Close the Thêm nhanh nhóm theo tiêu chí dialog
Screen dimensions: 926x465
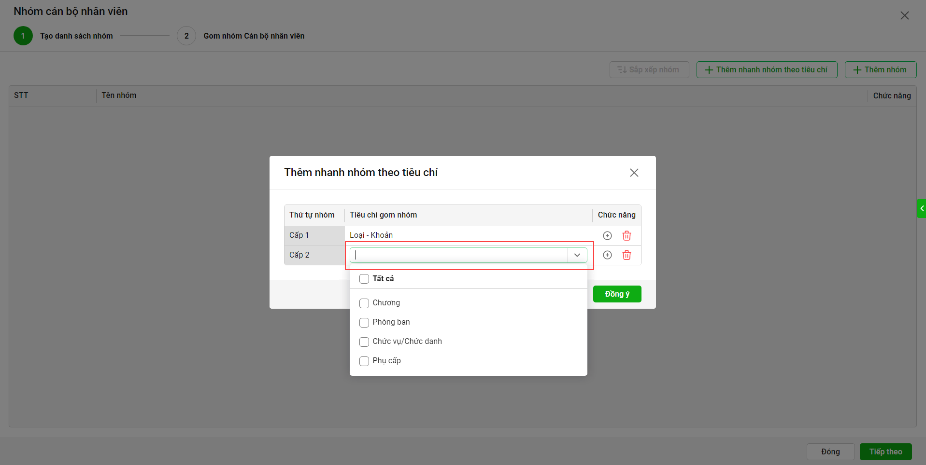coord(634,173)
